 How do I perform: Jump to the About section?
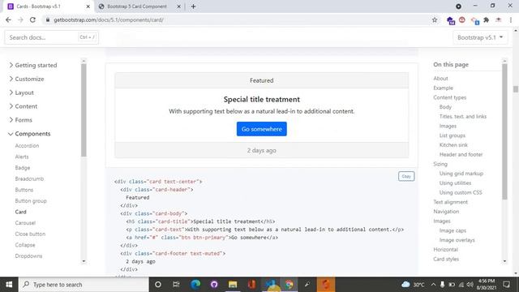click(440, 79)
